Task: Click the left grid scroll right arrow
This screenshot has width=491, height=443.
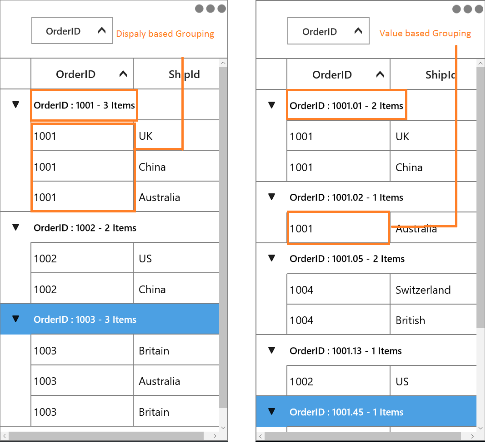Action: 215,436
